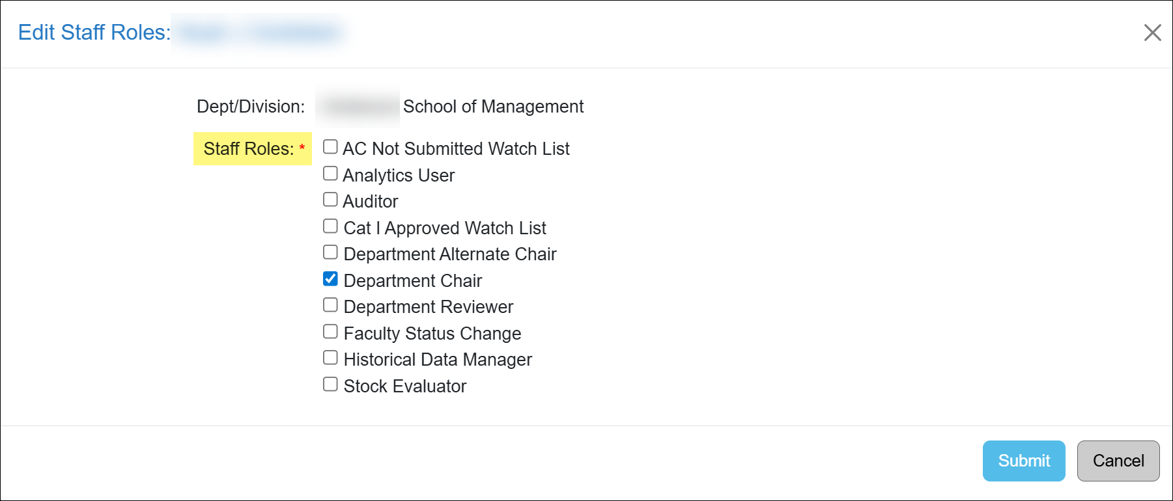
Task: Click the Edit Staff Roles dialog title
Action: [94, 33]
